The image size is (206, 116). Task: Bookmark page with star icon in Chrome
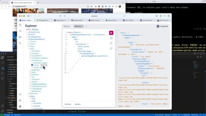91,6
